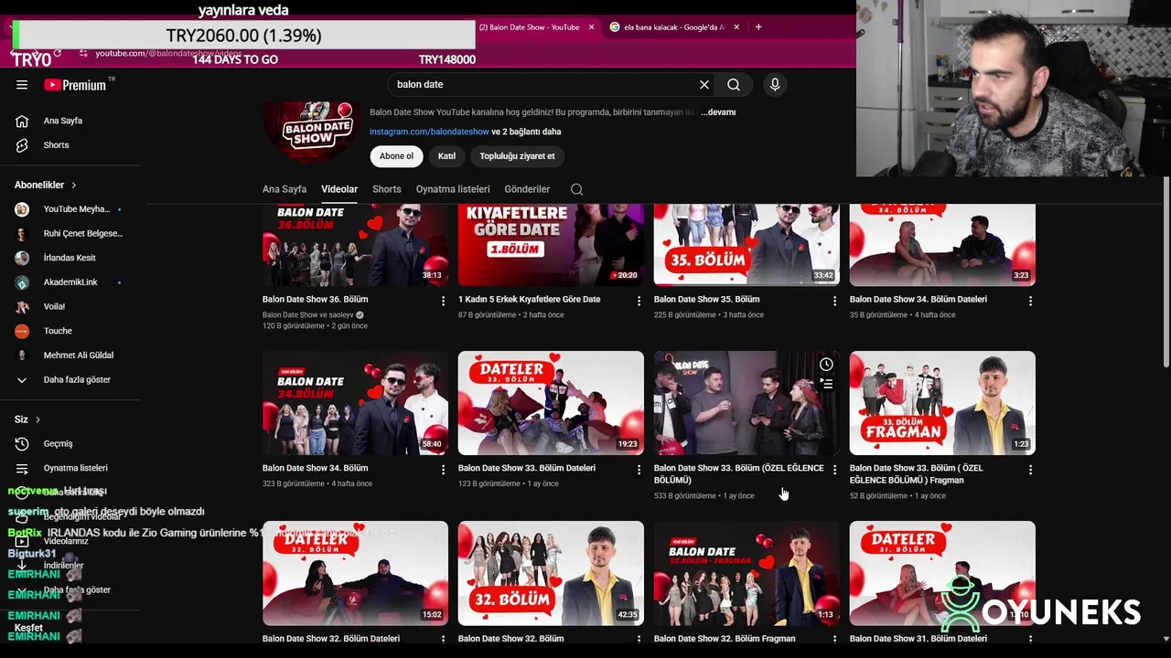Click the browser address bar URL
This screenshot has height=658, width=1171.
[x=168, y=54]
